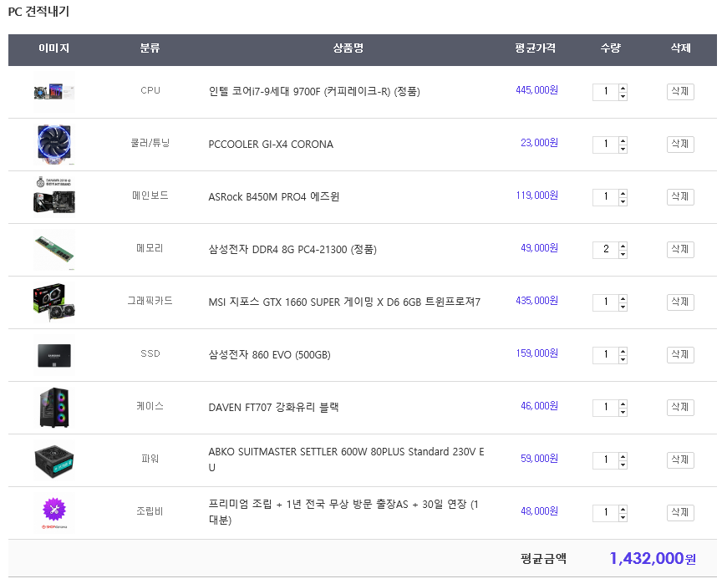Image resolution: width=722 pixels, height=584 pixels.
Task: Click the SSD quantity input field
Action: point(606,355)
